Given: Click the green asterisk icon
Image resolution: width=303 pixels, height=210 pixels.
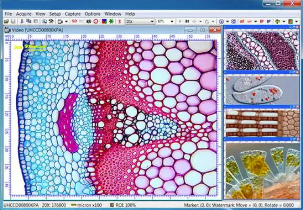Looking at the screenshot, I should pos(111,21).
